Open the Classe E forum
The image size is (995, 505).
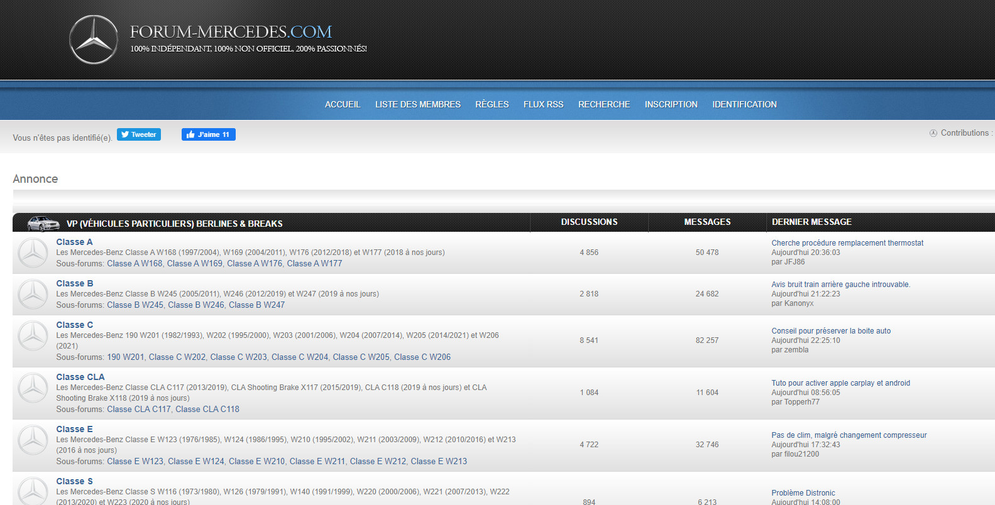click(x=74, y=429)
